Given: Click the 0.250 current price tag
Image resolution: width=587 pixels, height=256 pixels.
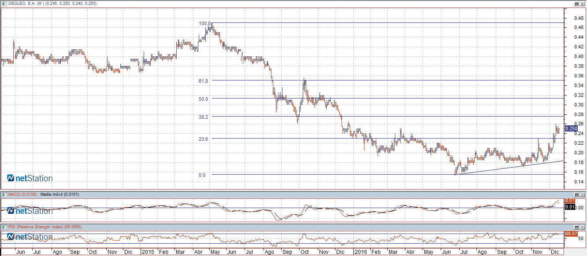Looking at the screenshot, I should coord(571,128).
